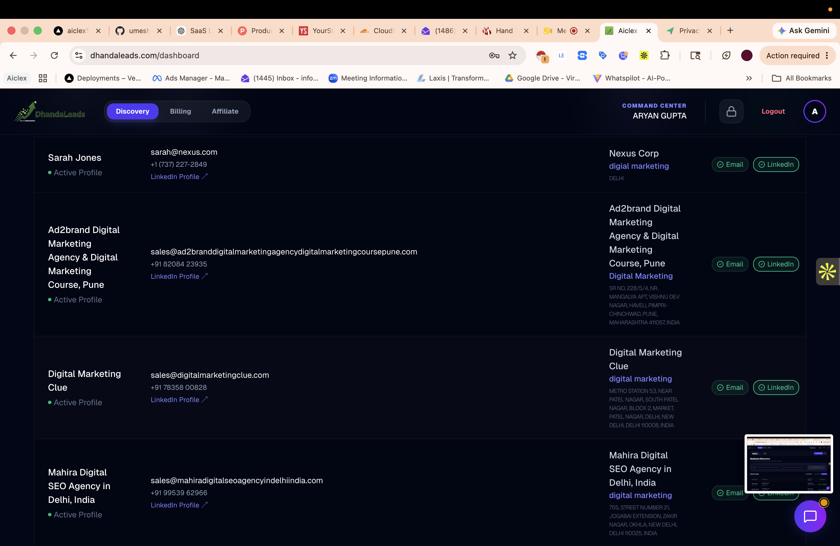This screenshot has height=546, width=840.
Task: Switch to the Discovery tab
Action: coord(132,111)
